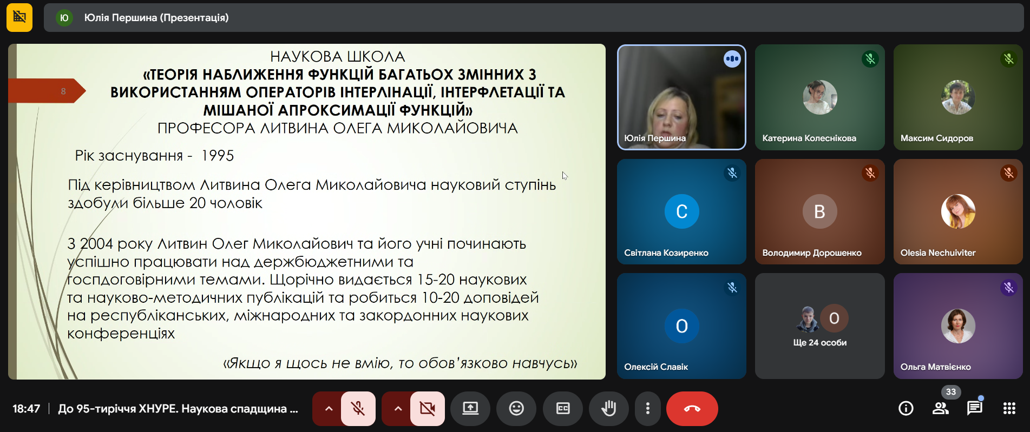Show the participants list people icon
The width and height of the screenshot is (1030, 432).
(941, 408)
